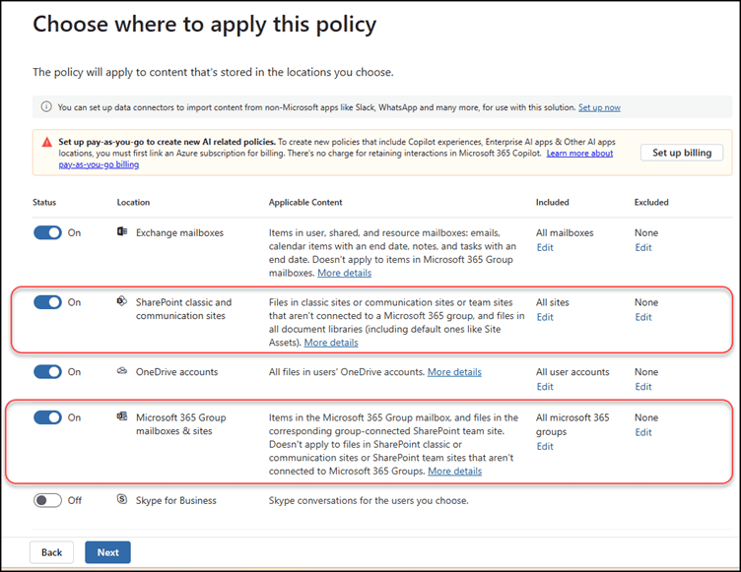Disable the OneDrive accounts toggle

[x=47, y=372]
